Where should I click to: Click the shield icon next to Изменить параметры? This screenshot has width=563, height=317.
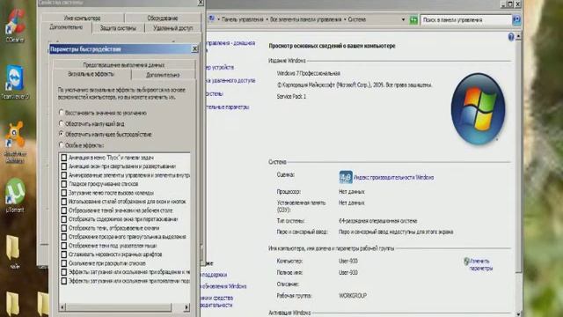click(x=466, y=262)
